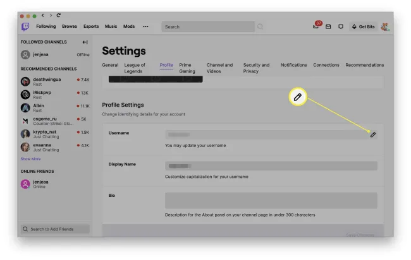Switch to Channel and Videos tab

point(219,68)
